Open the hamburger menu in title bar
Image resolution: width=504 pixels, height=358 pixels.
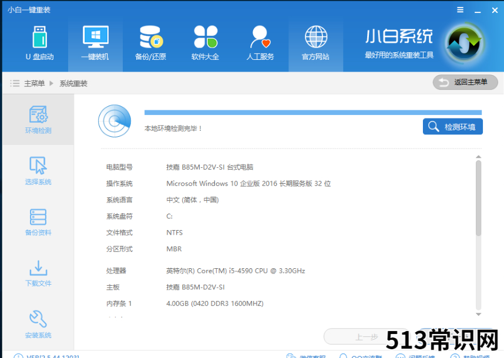click(x=461, y=10)
